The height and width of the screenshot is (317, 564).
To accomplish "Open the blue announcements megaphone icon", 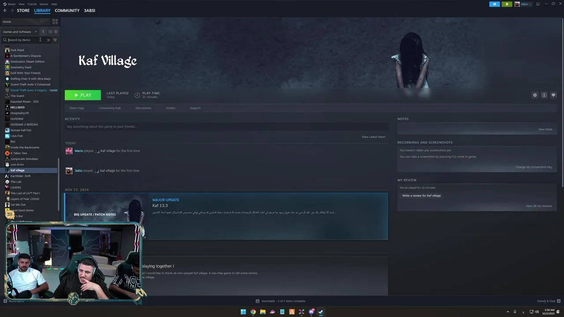I will click(494, 4).
